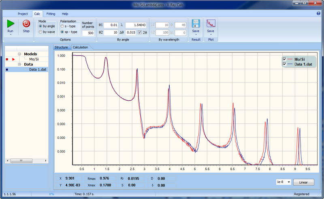Toggle the 2θ checkbox
Viewport: 324px width, 199px height.
[x=140, y=32]
